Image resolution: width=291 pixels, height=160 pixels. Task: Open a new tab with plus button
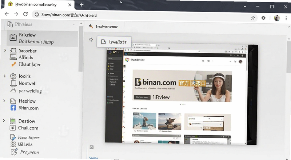coord(81,5)
